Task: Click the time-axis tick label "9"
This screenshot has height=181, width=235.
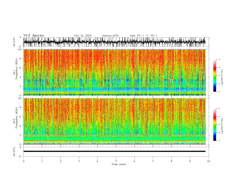Action: 190,161
